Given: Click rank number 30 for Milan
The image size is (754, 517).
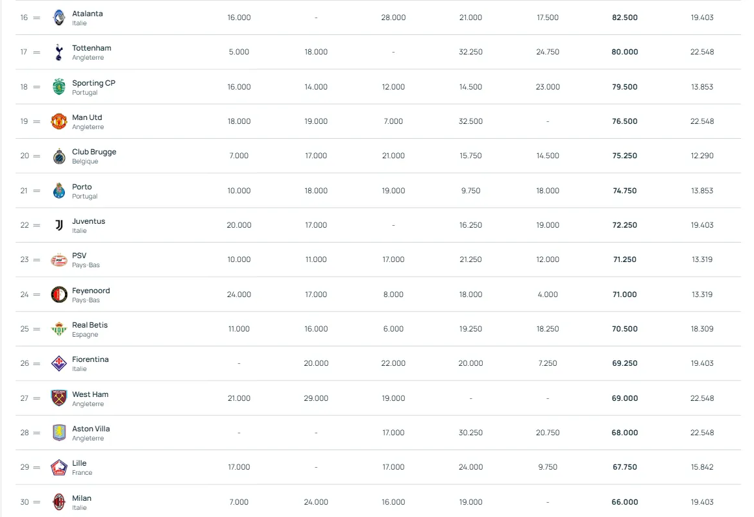Looking at the screenshot, I should click(x=25, y=502).
